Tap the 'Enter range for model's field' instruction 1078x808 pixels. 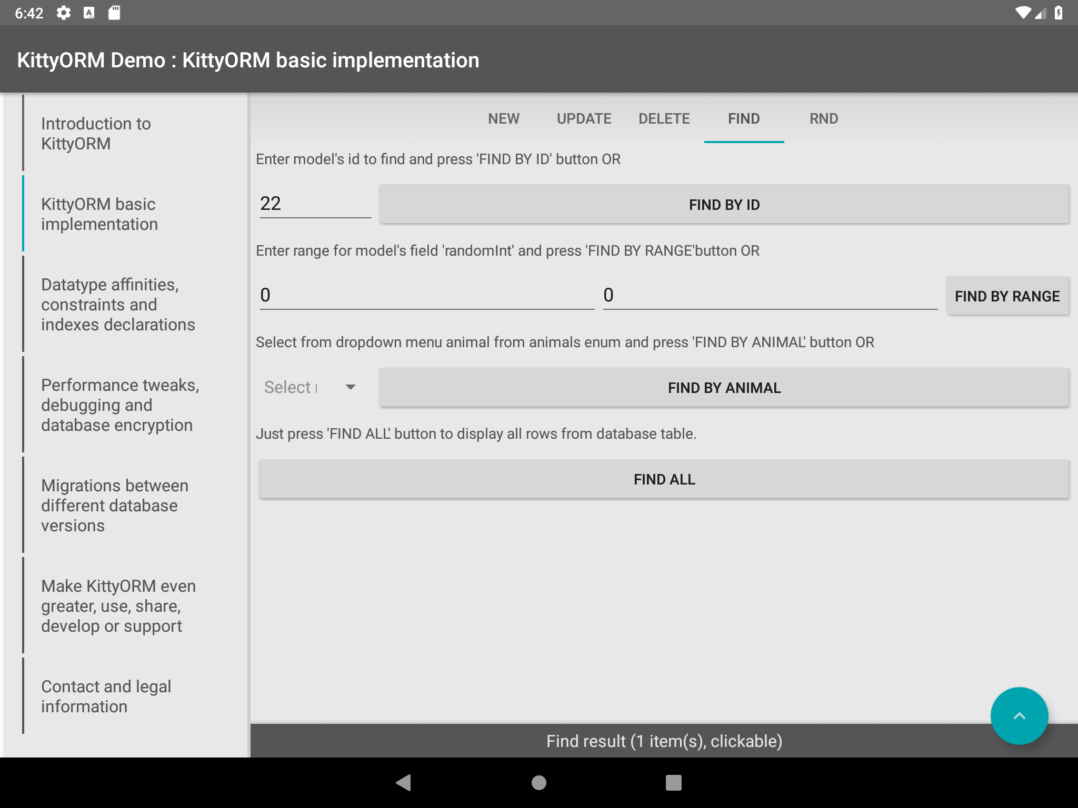click(507, 250)
